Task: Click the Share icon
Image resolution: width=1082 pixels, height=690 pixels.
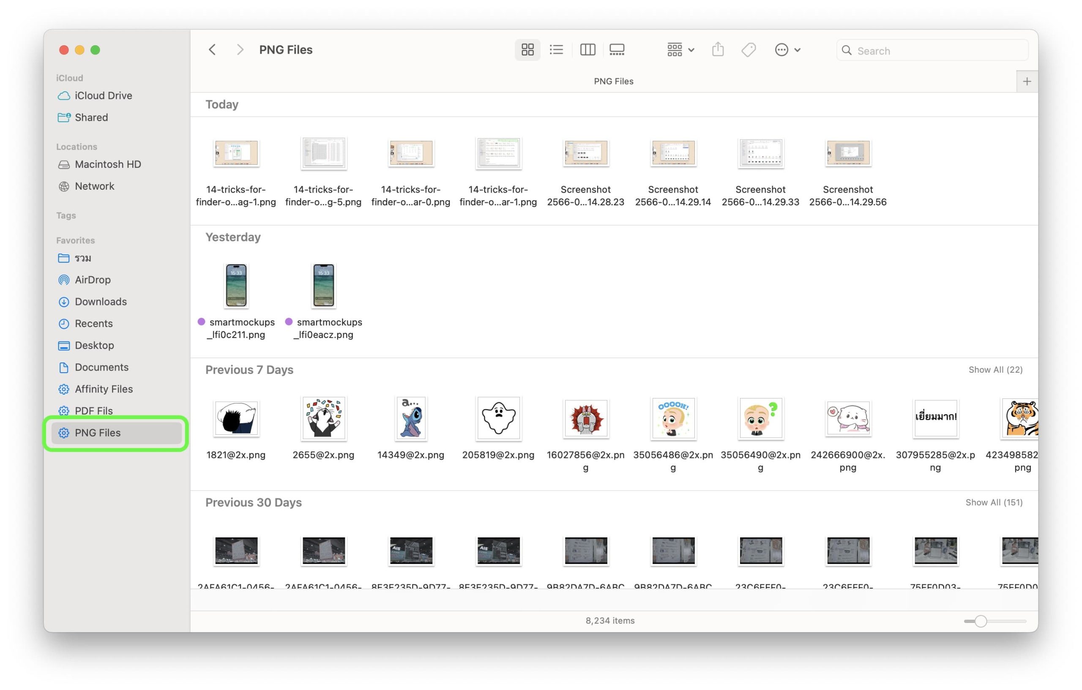Action: pyautogui.click(x=718, y=50)
